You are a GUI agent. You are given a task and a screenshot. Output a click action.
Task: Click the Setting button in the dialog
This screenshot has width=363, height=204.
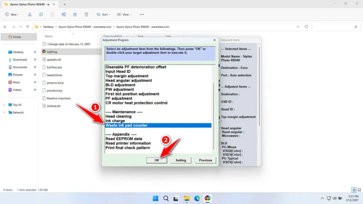coord(180,160)
